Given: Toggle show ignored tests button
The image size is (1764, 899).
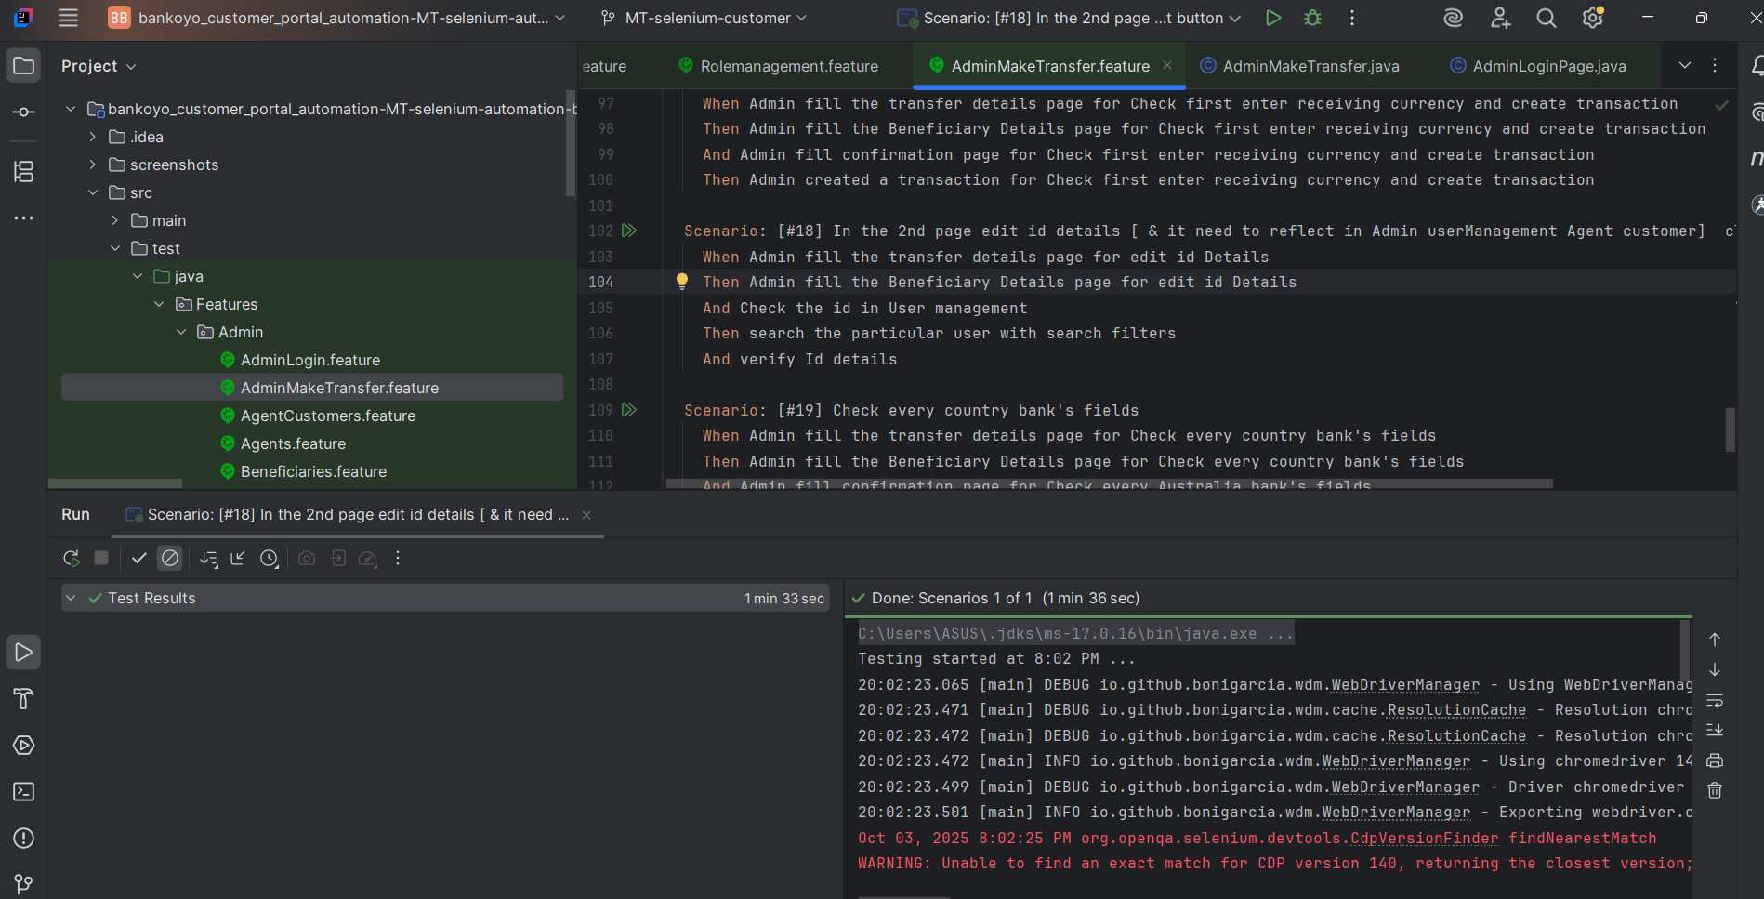Looking at the screenshot, I should [x=170, y=559].
